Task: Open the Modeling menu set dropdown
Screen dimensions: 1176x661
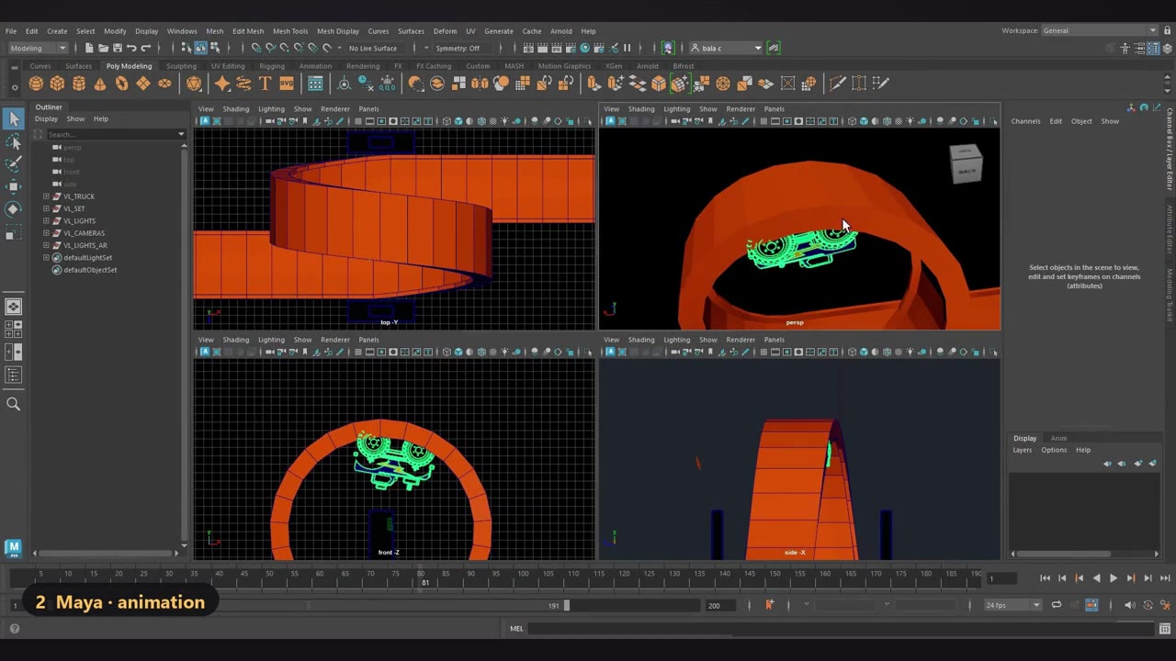Action: [38, 48]
